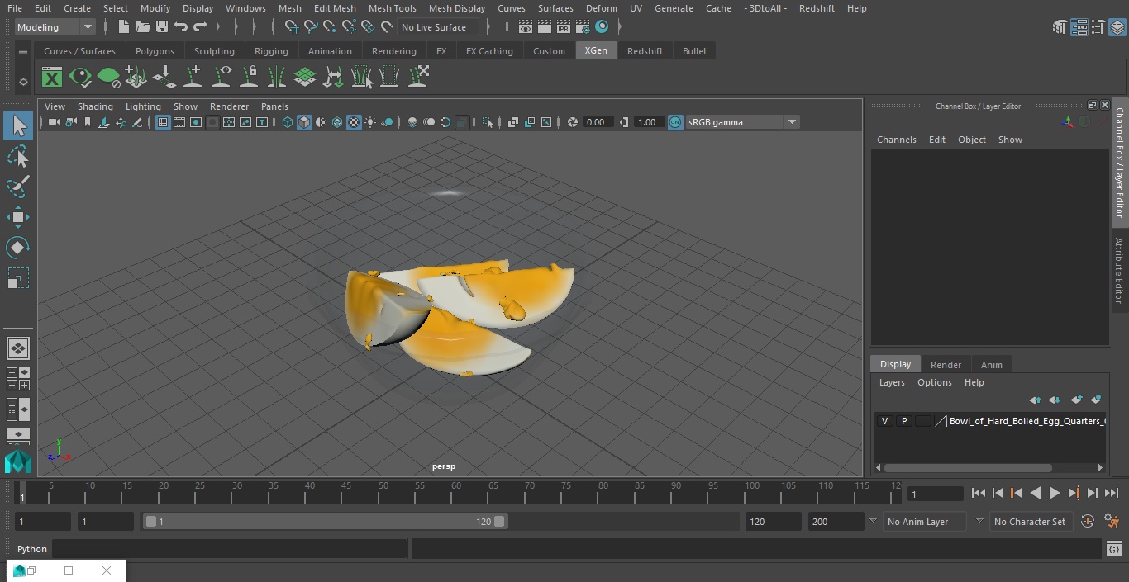Activate the Paint selection tool

[x=18, y=187]
